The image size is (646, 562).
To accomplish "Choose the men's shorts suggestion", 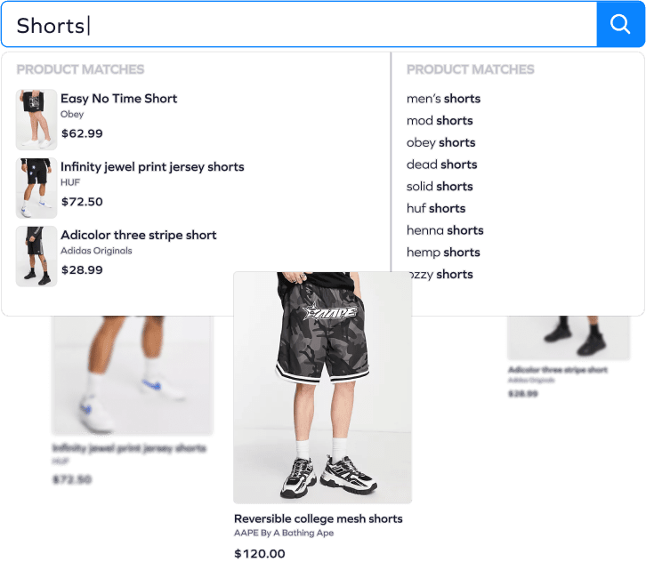I will [x=443, y=99].
